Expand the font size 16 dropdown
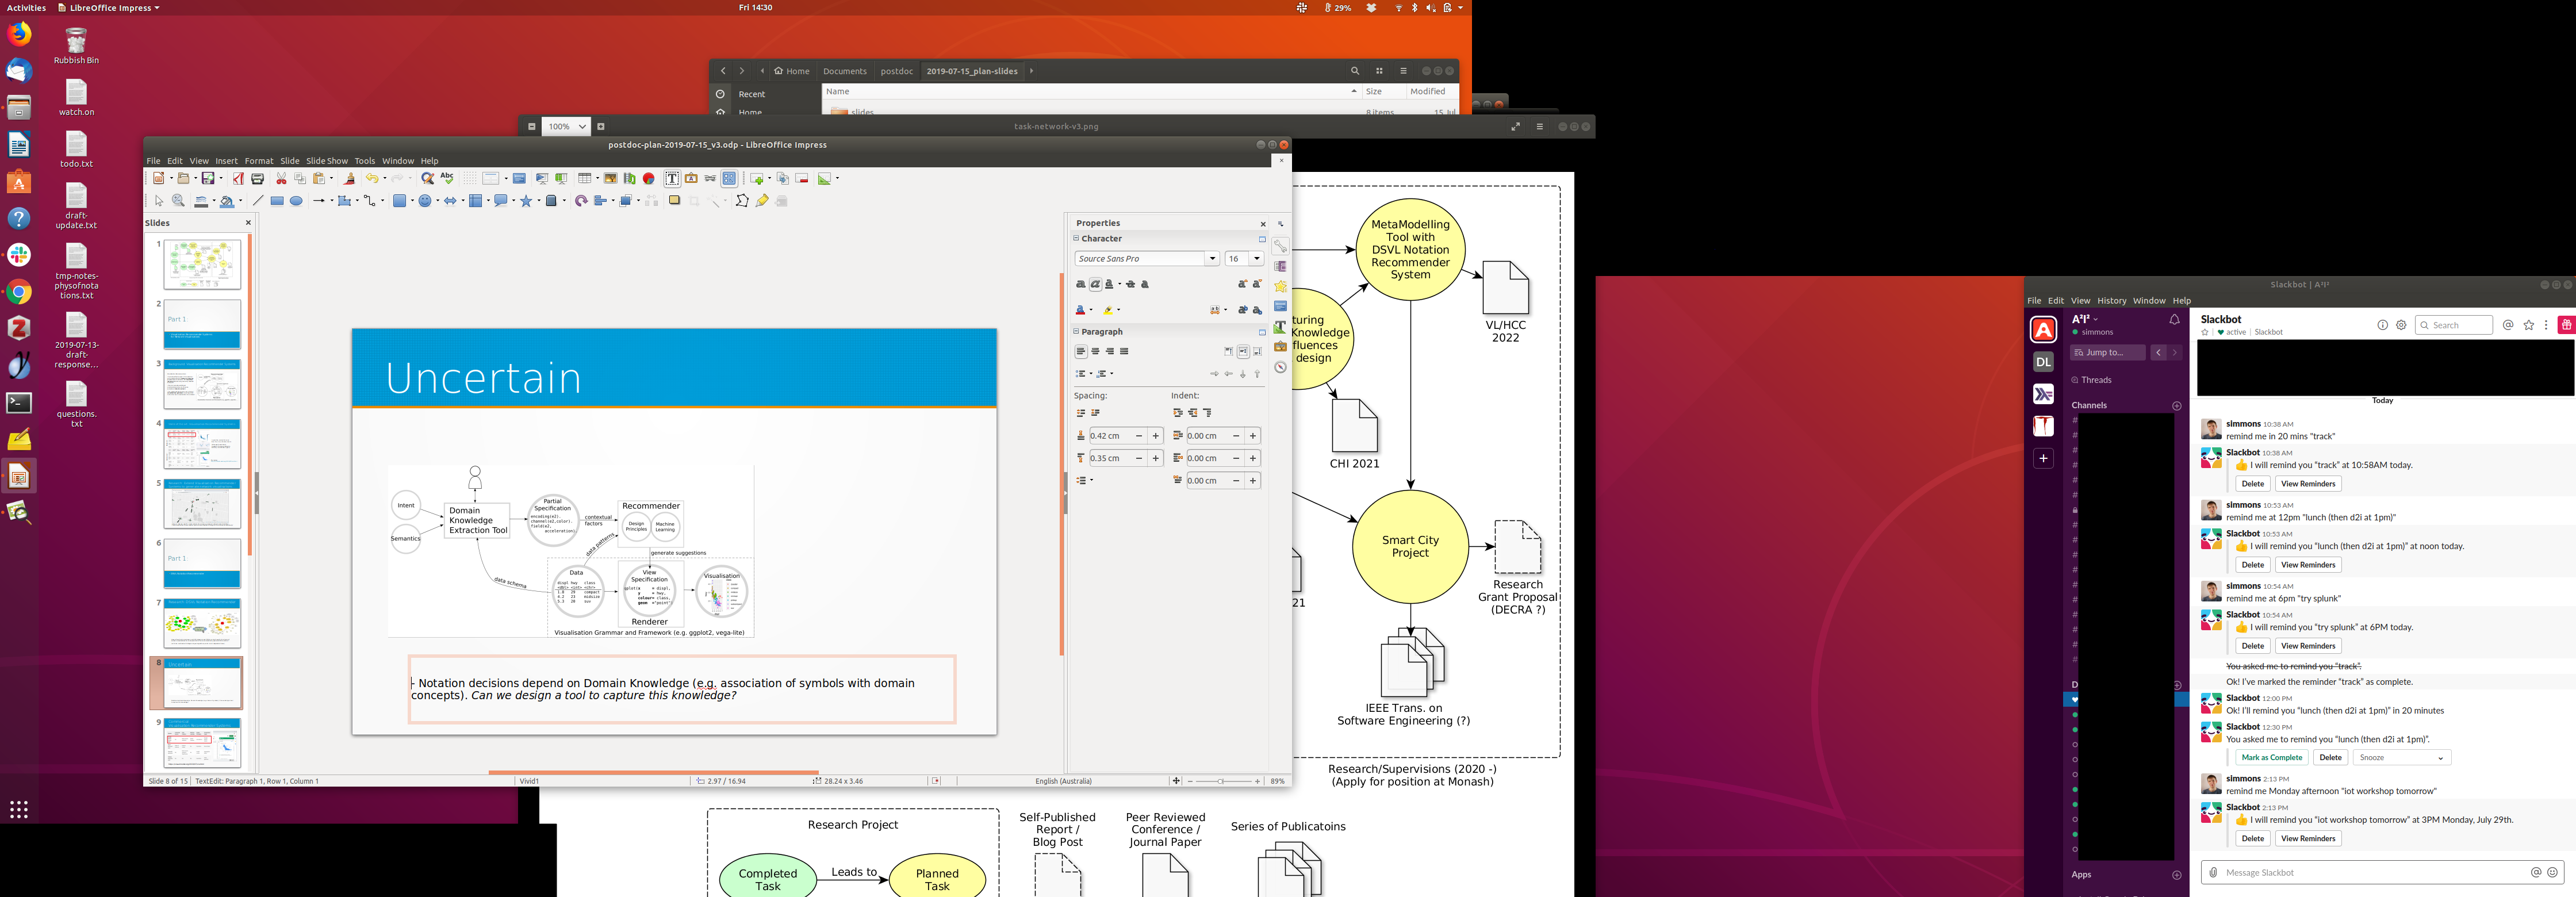This screenshot has height=897, width=2576. (1256, 259)
